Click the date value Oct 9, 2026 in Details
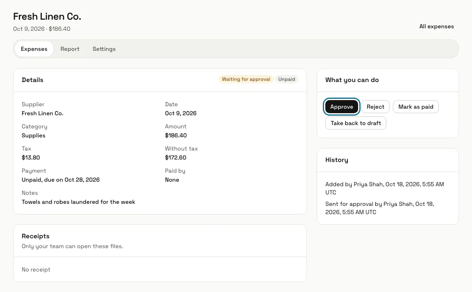This screenshot has height=292, width=472. tap(181, 113)
